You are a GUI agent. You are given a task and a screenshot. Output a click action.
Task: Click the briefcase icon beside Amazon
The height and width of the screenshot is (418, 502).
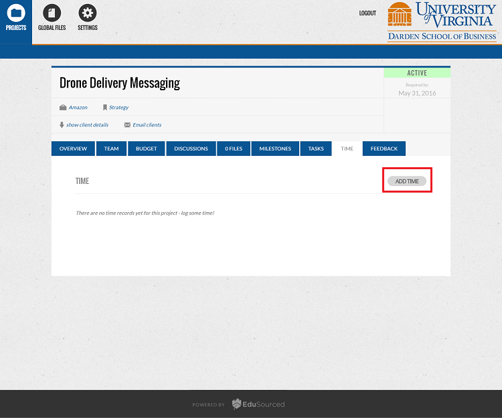coord(63,108)
